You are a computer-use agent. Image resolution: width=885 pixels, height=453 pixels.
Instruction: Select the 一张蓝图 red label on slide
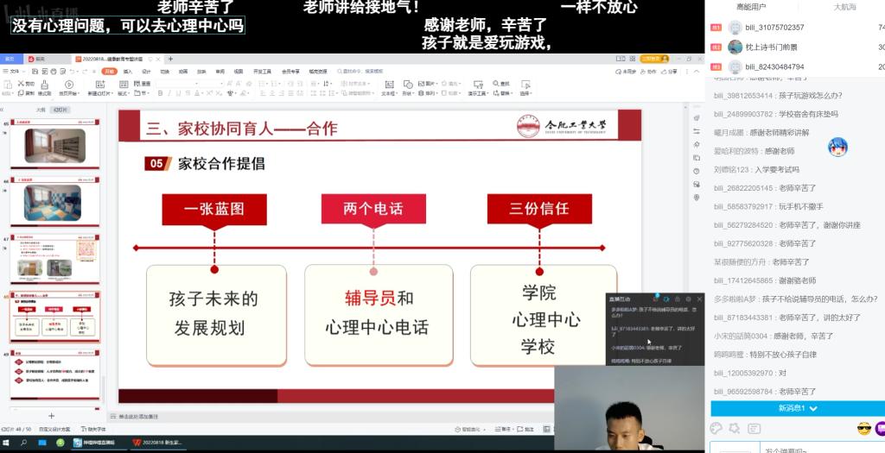[214, 209]
